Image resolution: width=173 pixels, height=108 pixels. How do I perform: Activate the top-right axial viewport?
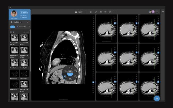[150, 29]
